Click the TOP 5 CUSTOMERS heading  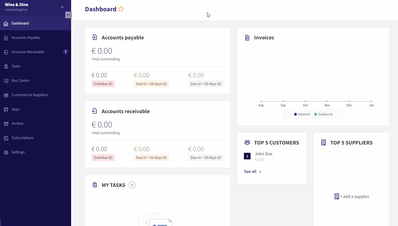pos(276,143)
